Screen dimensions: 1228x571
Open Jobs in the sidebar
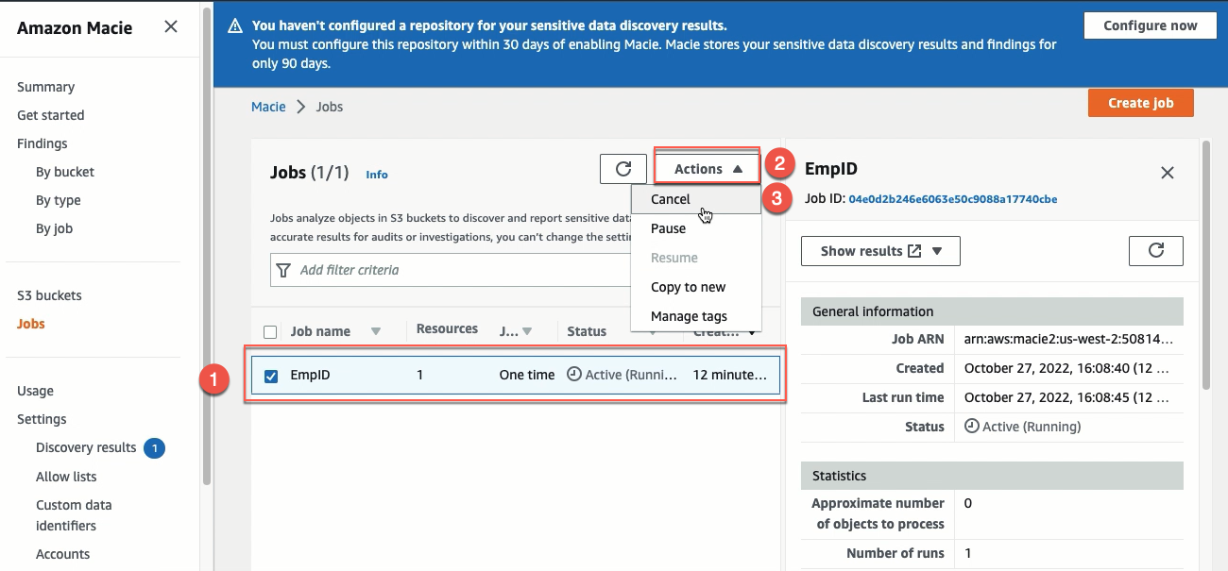(x=31, y=324)
